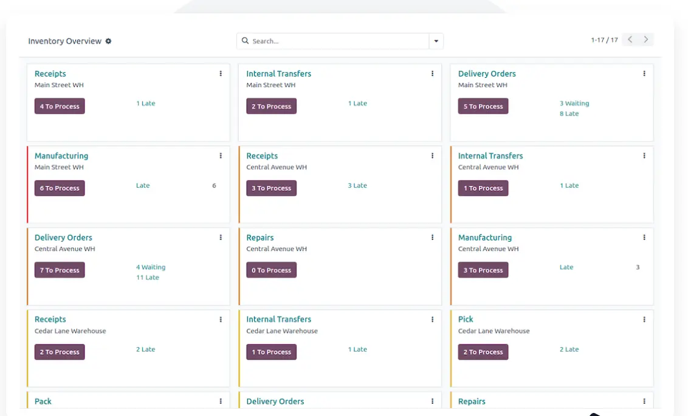Image resolution: width=688 pixels, height=416 pixels.
Task: Open kebab menu on Cedar Lane Receipts card
Action: point(221,319)
